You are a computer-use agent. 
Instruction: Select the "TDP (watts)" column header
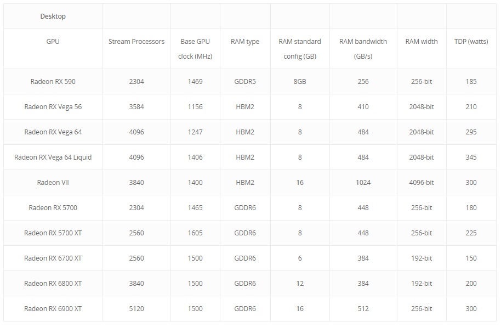pos(471,42)
